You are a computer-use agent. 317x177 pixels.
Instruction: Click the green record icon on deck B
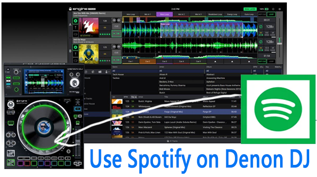click(75, 48)
